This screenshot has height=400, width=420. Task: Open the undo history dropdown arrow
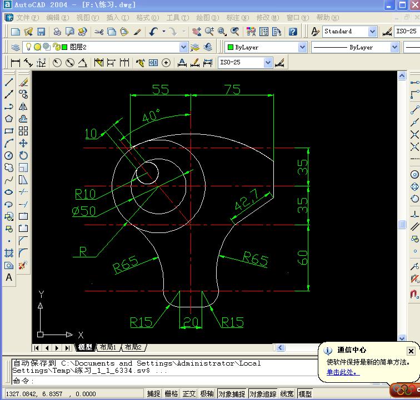pos(164,32)
